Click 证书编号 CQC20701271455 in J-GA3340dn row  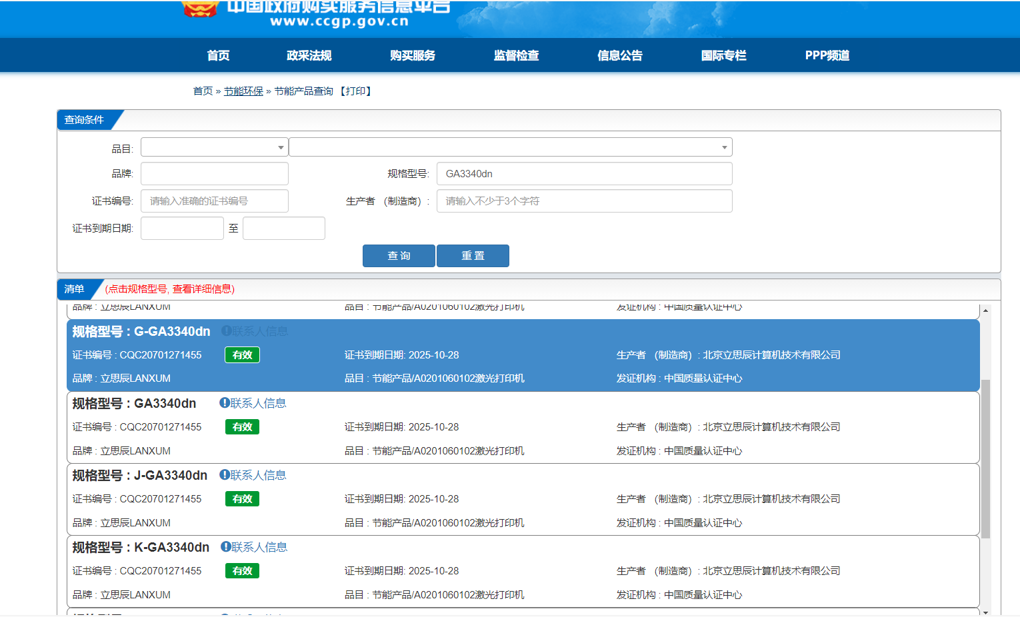137,499
